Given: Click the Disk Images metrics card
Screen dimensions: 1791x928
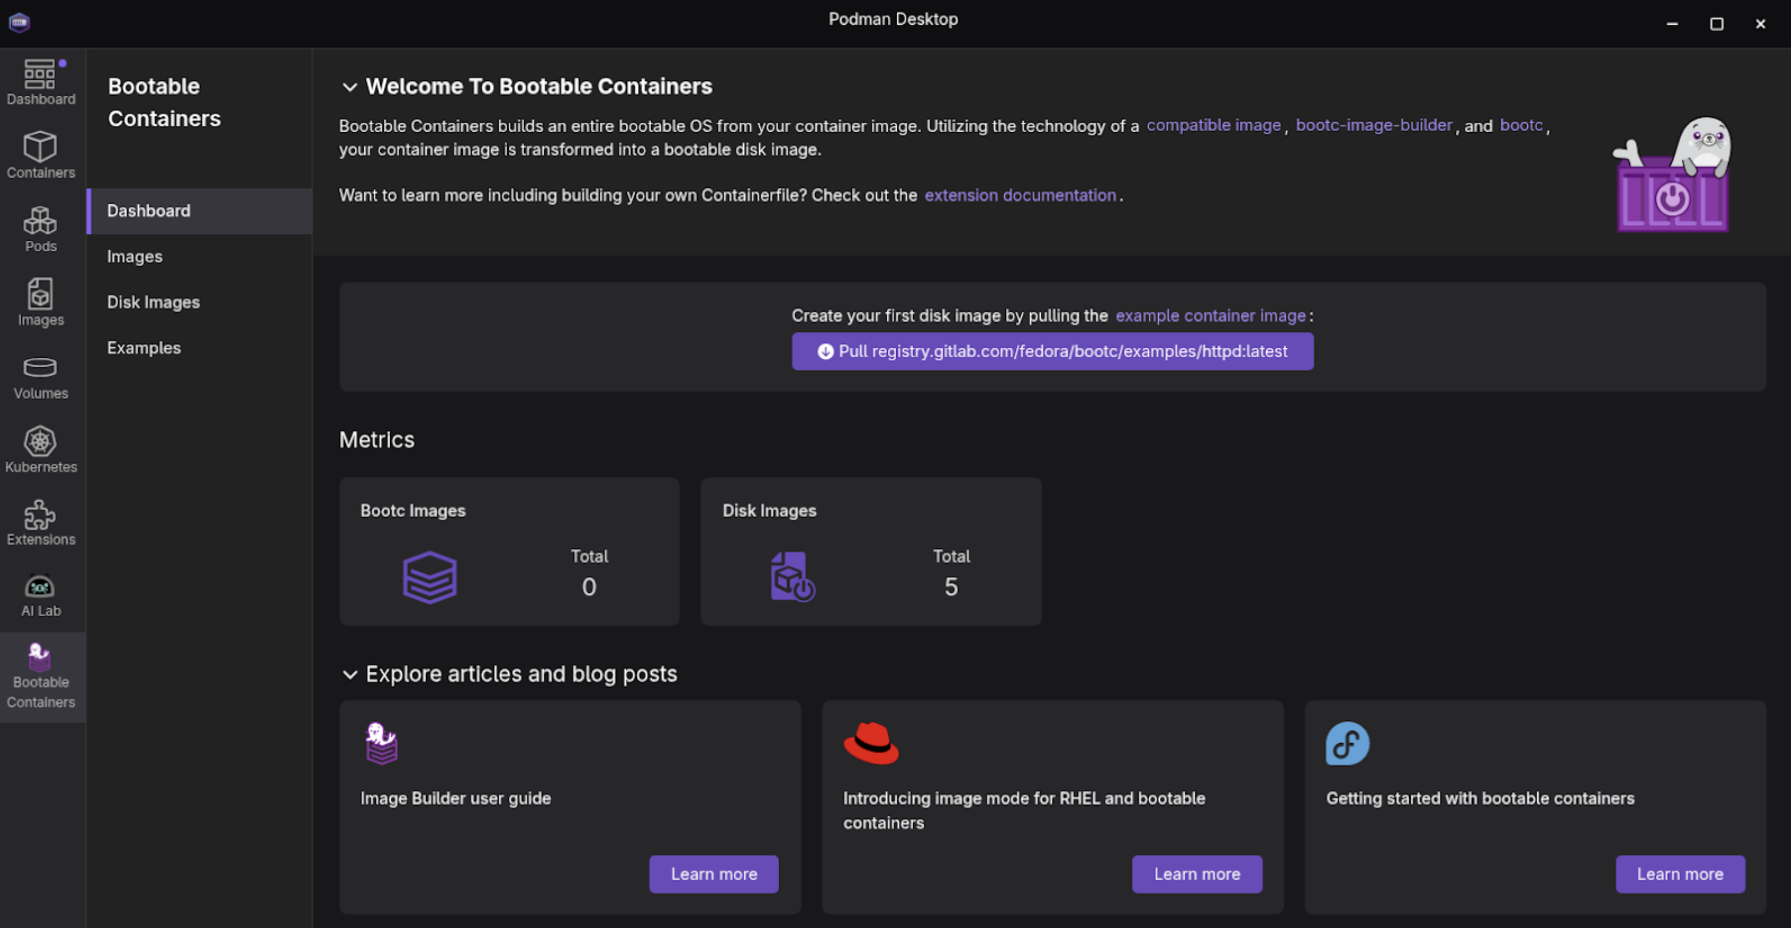Looking at the screenshot, I should [x=871, y=551].
